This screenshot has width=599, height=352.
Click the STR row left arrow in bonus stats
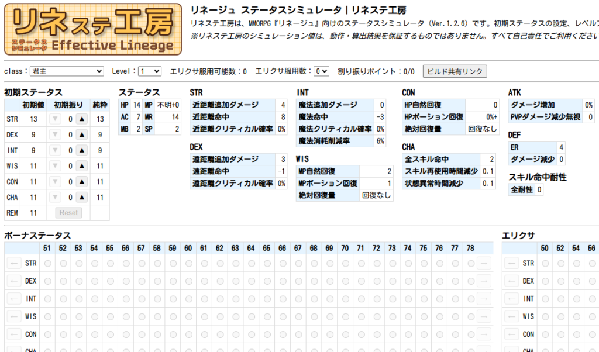(14, 264)
